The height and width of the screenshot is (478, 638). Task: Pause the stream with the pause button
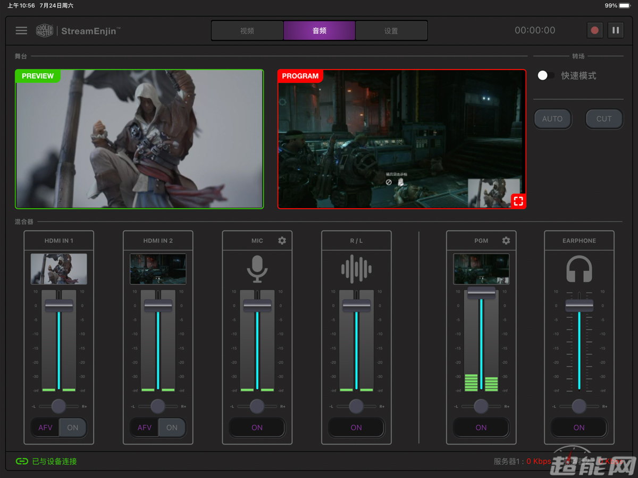click(616, 30)
